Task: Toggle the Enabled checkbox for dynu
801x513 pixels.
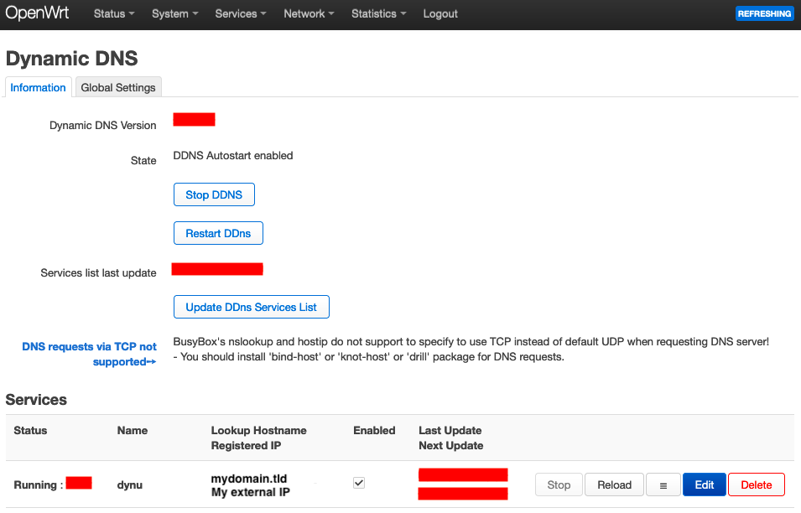Action: (359, 482)
